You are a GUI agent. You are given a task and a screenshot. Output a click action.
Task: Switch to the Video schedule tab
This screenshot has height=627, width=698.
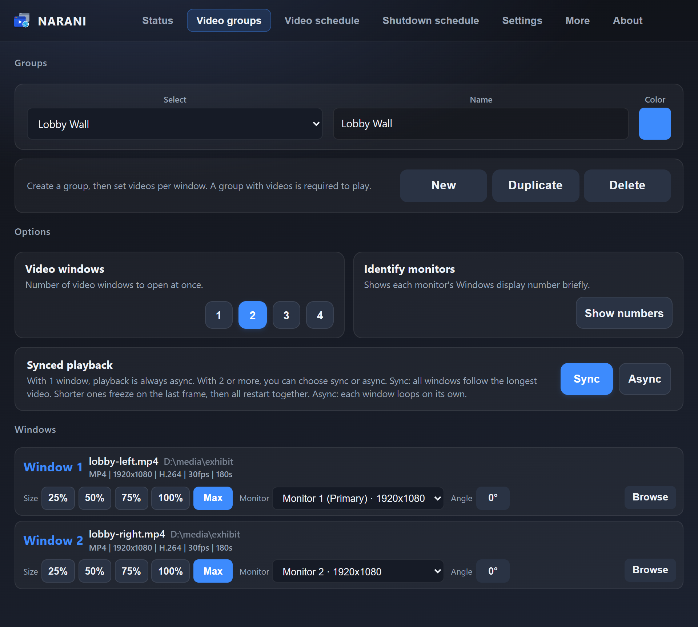[322, 20]
